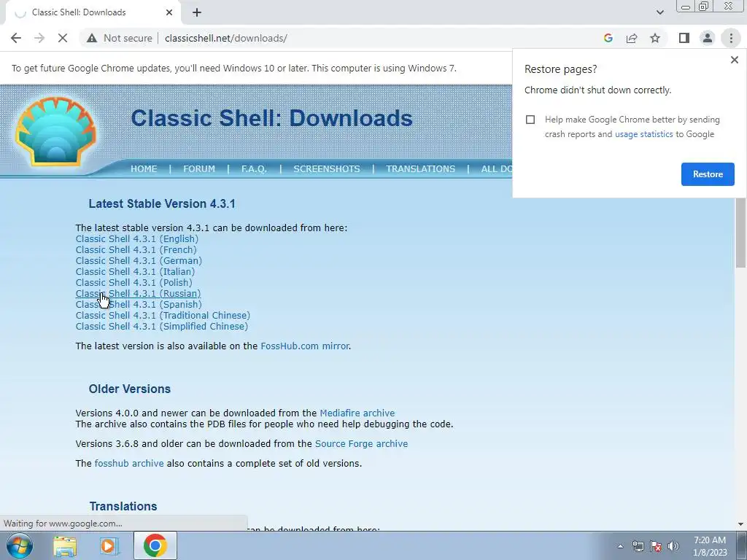Download Classic Shell 4.3.1 (French)

136,250
